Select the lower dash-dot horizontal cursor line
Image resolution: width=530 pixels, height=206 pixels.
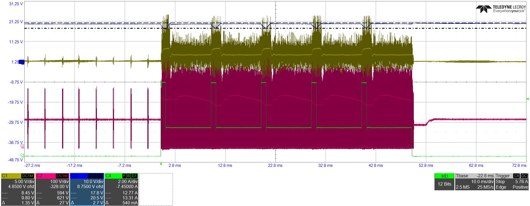click(275, 28)
